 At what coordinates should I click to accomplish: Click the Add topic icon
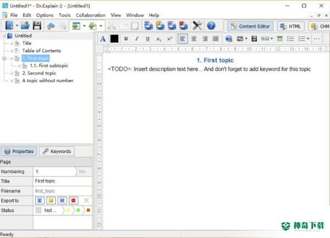pyautogui.click(x=76, y=26)
